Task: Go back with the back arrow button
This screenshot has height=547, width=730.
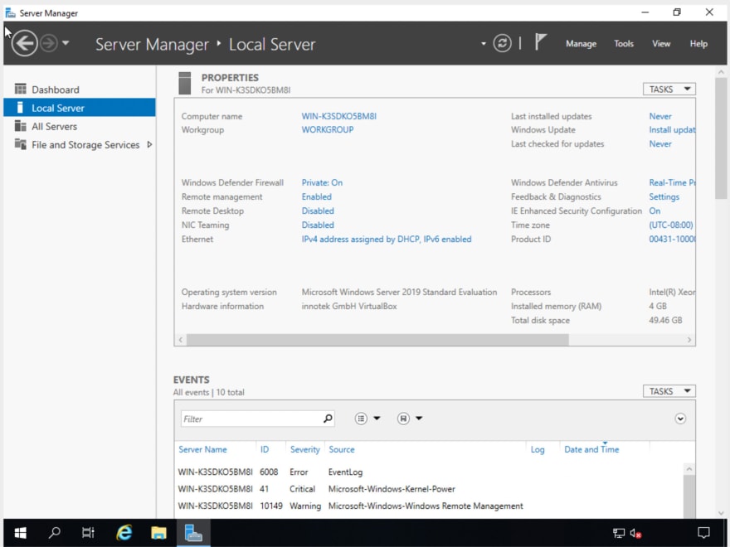Action: (x=24, y=43)
